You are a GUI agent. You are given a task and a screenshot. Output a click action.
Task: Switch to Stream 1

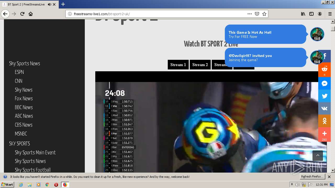(178, 65)
